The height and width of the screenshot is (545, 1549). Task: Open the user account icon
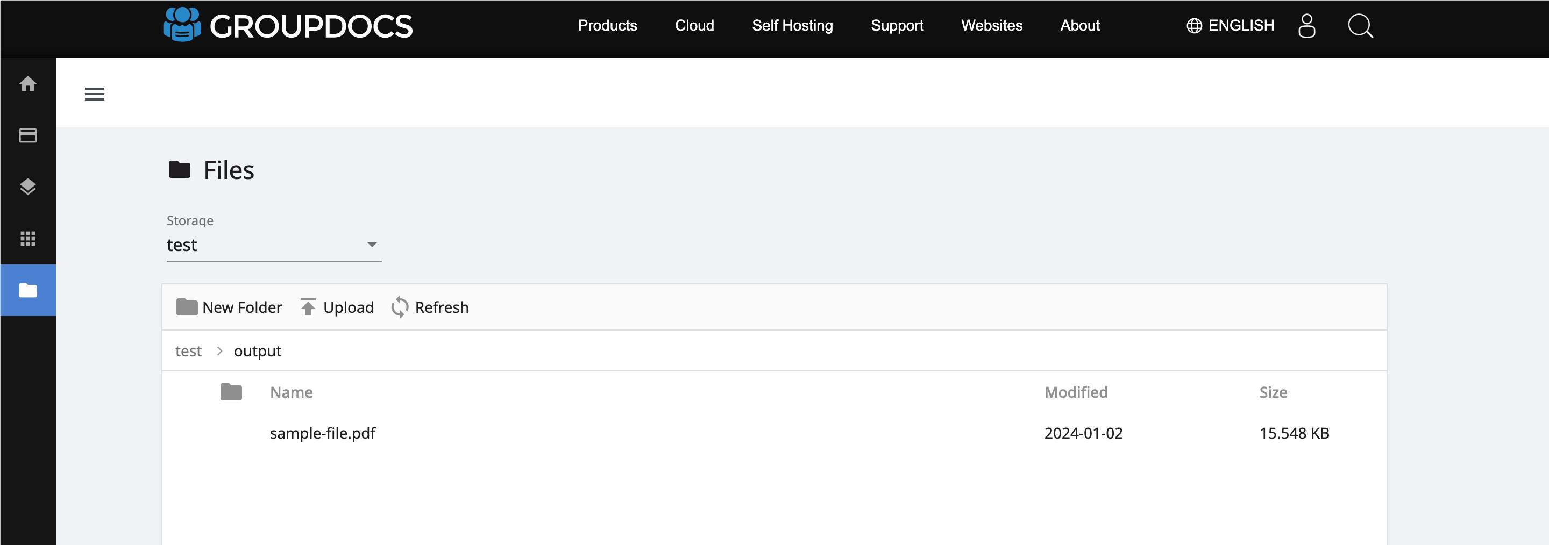pos(1308,26)
